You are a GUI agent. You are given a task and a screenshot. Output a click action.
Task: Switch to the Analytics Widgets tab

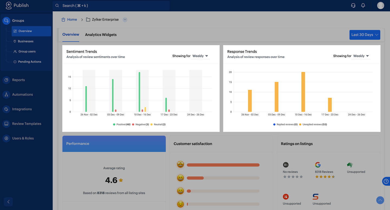click(101, 35)
